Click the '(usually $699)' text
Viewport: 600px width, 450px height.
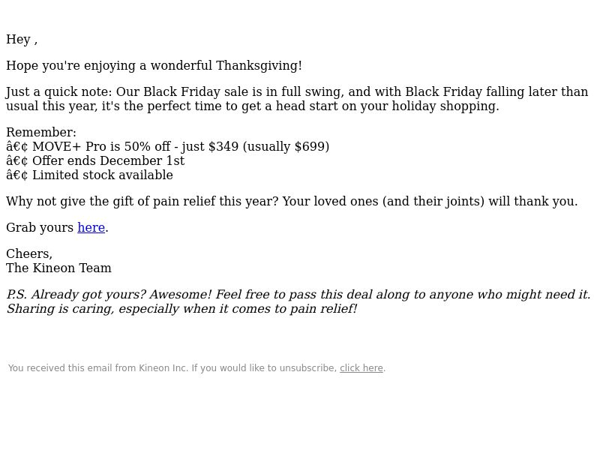click(x=286, y=146)
